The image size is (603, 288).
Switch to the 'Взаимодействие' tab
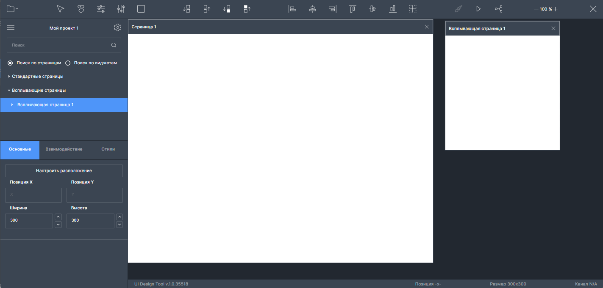(x=64, y=149)
